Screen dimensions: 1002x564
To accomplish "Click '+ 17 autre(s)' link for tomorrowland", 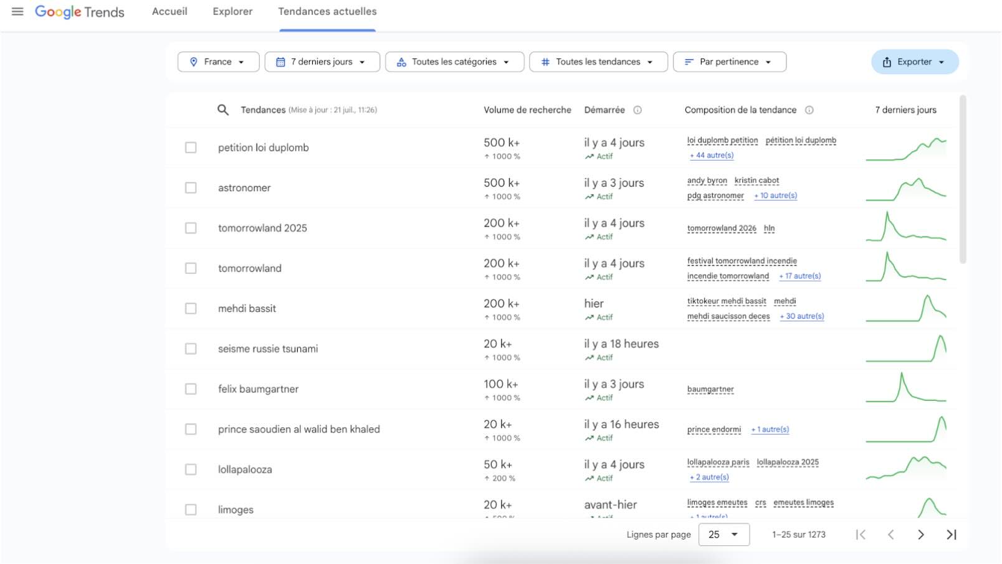I will point(800,276).
